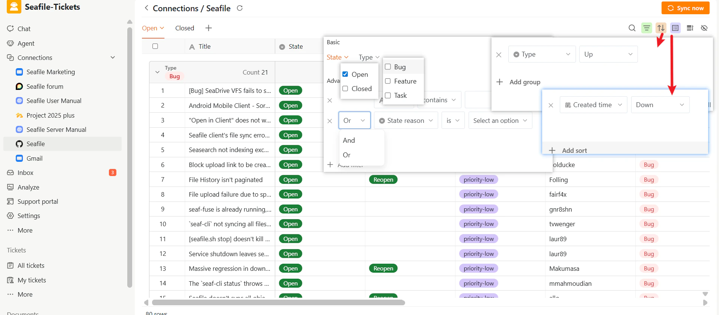Click the Sync now button
This screenshot has height=315, width=719.
(685, 8)
